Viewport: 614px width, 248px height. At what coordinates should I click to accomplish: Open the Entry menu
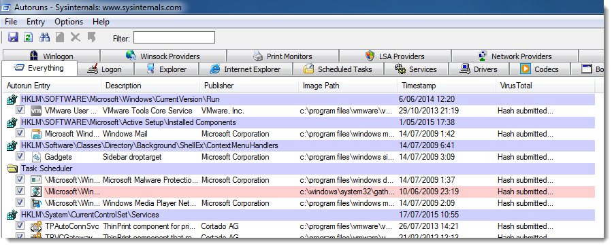(x=35, y=22)
